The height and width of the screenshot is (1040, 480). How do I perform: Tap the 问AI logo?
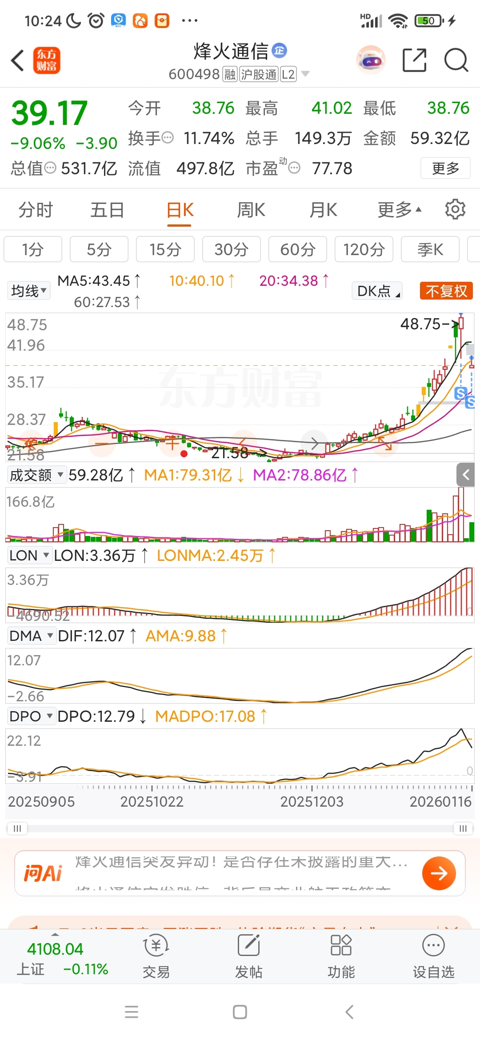43,873
